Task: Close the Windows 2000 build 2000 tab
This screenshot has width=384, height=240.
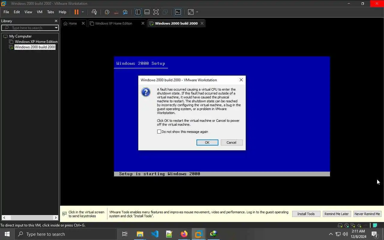Action: tap(202, 23)
